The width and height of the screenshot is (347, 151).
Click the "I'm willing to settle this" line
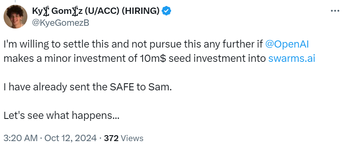(156, 44)
